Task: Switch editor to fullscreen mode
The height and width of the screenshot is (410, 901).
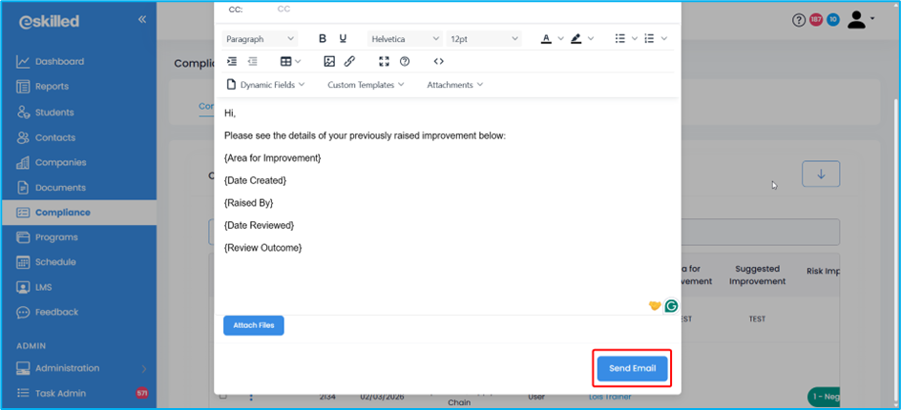Action: tap(384, 61)
